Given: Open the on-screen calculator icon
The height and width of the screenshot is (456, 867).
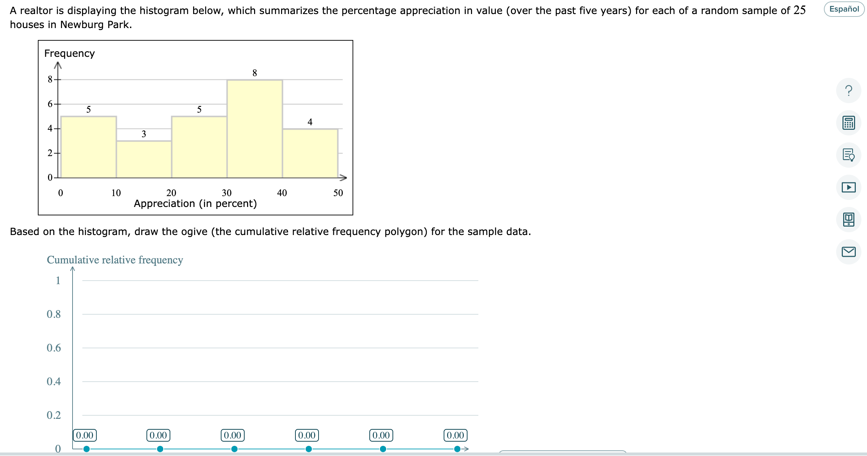Looking at the screenshot, I should pos(848,123).
